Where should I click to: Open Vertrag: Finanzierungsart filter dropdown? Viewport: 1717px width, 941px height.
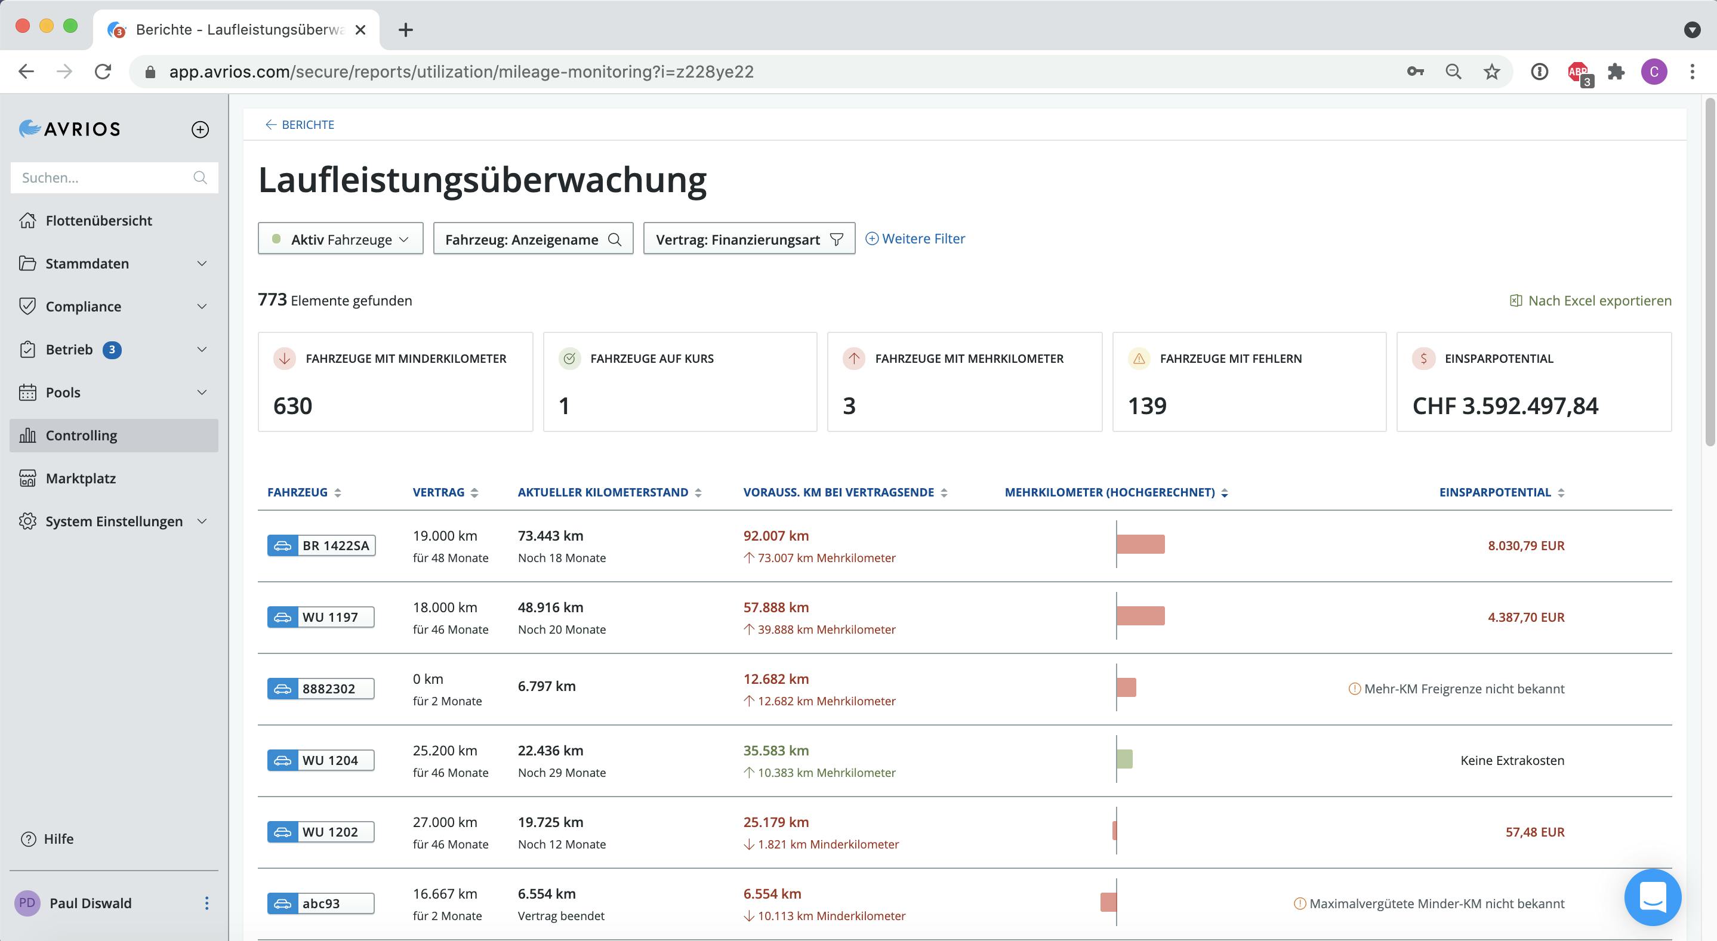(x=748, y=239)
